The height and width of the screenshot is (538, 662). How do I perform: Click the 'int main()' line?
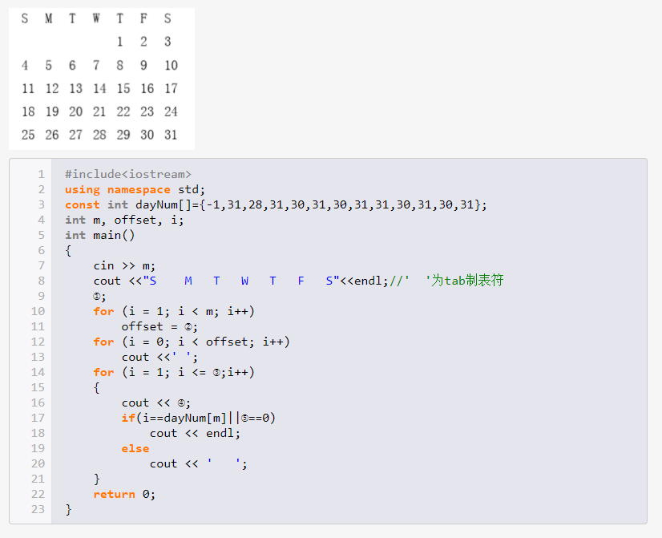pyautogui.click(x=100, y=235)
